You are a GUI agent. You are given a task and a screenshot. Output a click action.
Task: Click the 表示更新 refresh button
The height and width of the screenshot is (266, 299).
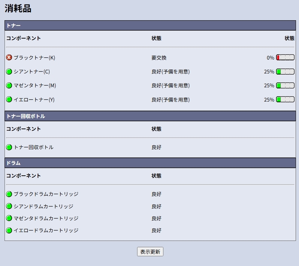pos(150,251)
